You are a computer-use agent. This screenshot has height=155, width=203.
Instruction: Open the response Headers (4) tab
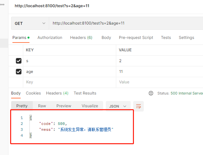(57, 93)
